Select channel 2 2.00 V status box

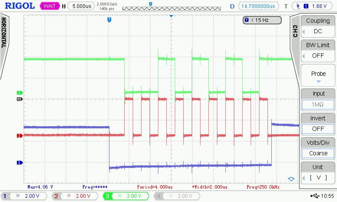pyautogui.click(x=75, y=196)
